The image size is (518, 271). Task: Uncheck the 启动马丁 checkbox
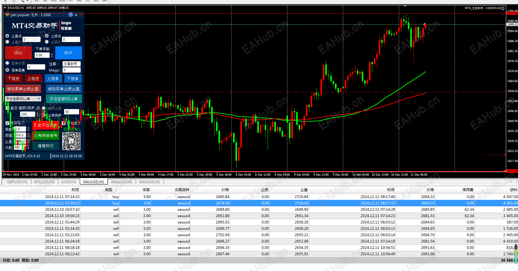[x=8, y=123]
